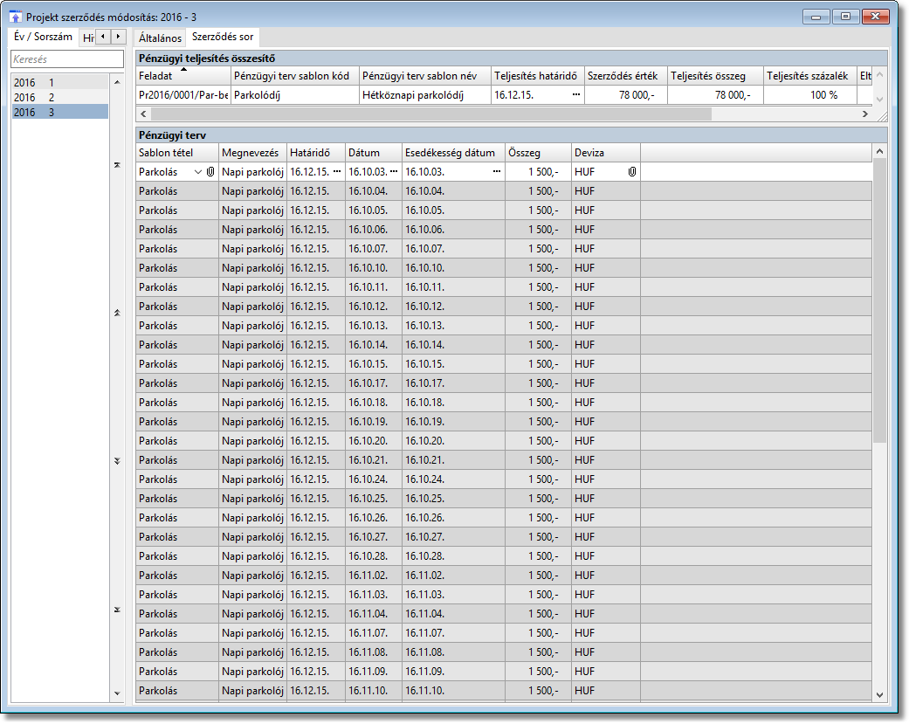Click into the Keresés search field
The width and height of the screenshot is (909, 724).
click(x=67, y=59)
